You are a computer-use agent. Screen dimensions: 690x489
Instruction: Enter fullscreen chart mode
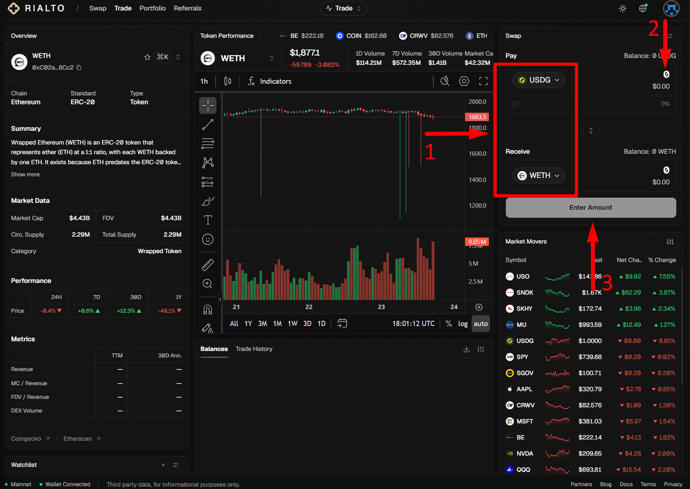click(x=483, y=81)
